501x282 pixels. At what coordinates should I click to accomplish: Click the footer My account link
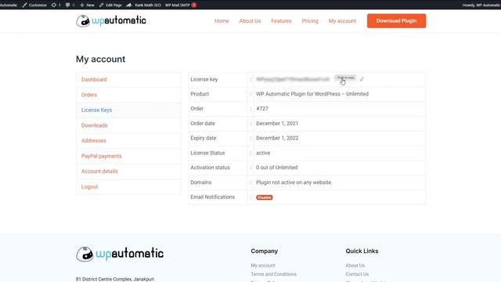(x=263, y=266)
